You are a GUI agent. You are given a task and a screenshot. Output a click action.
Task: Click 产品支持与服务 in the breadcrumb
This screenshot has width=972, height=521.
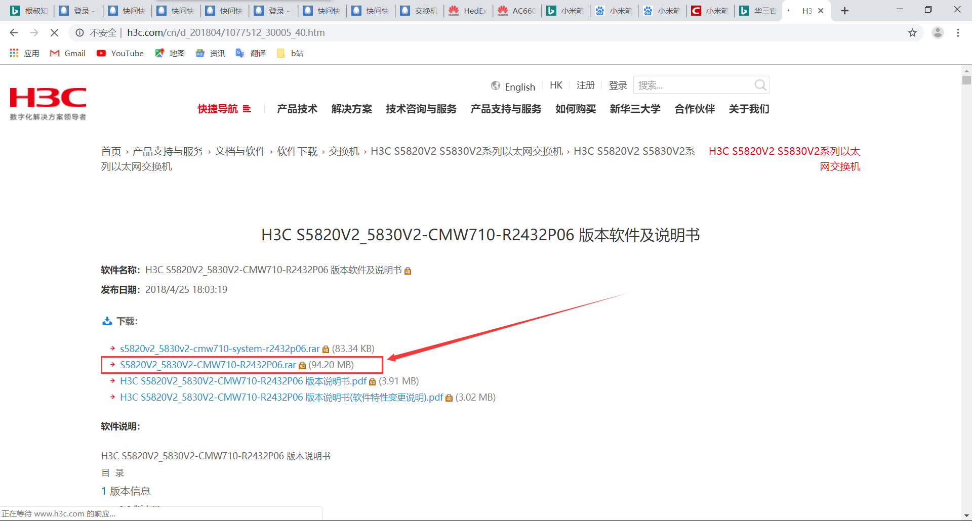(x=168, y=151)
